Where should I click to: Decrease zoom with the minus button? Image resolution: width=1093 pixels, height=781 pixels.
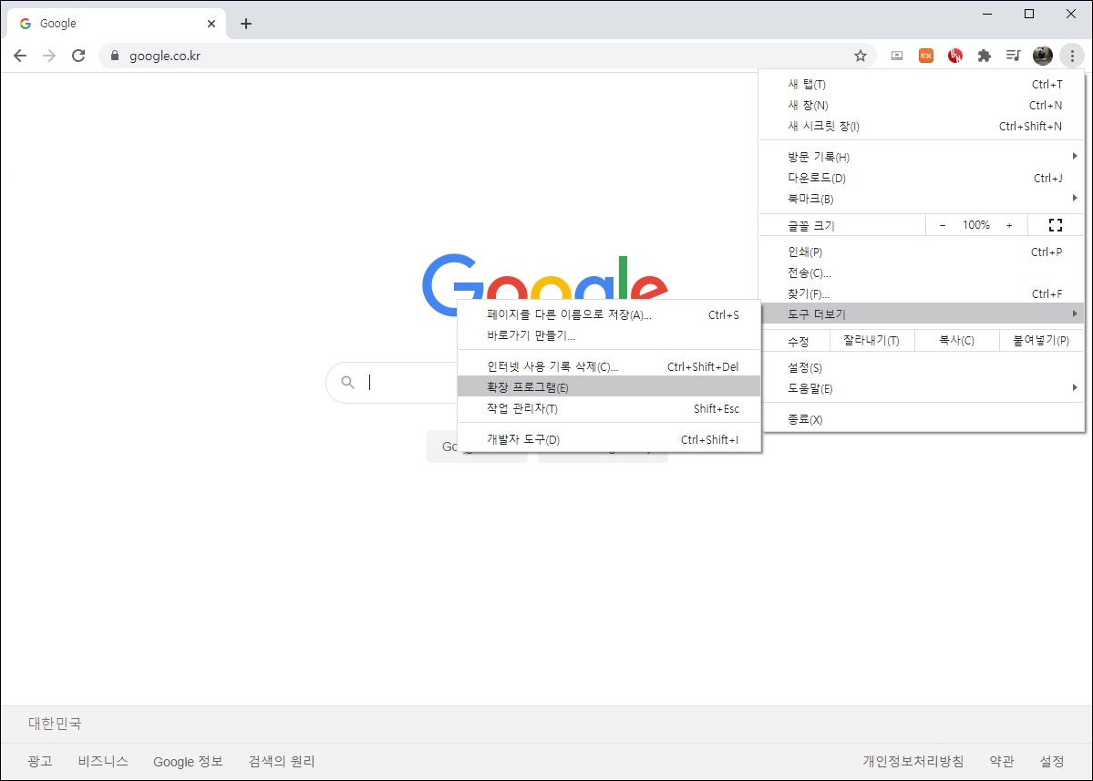tap(943, 225)
